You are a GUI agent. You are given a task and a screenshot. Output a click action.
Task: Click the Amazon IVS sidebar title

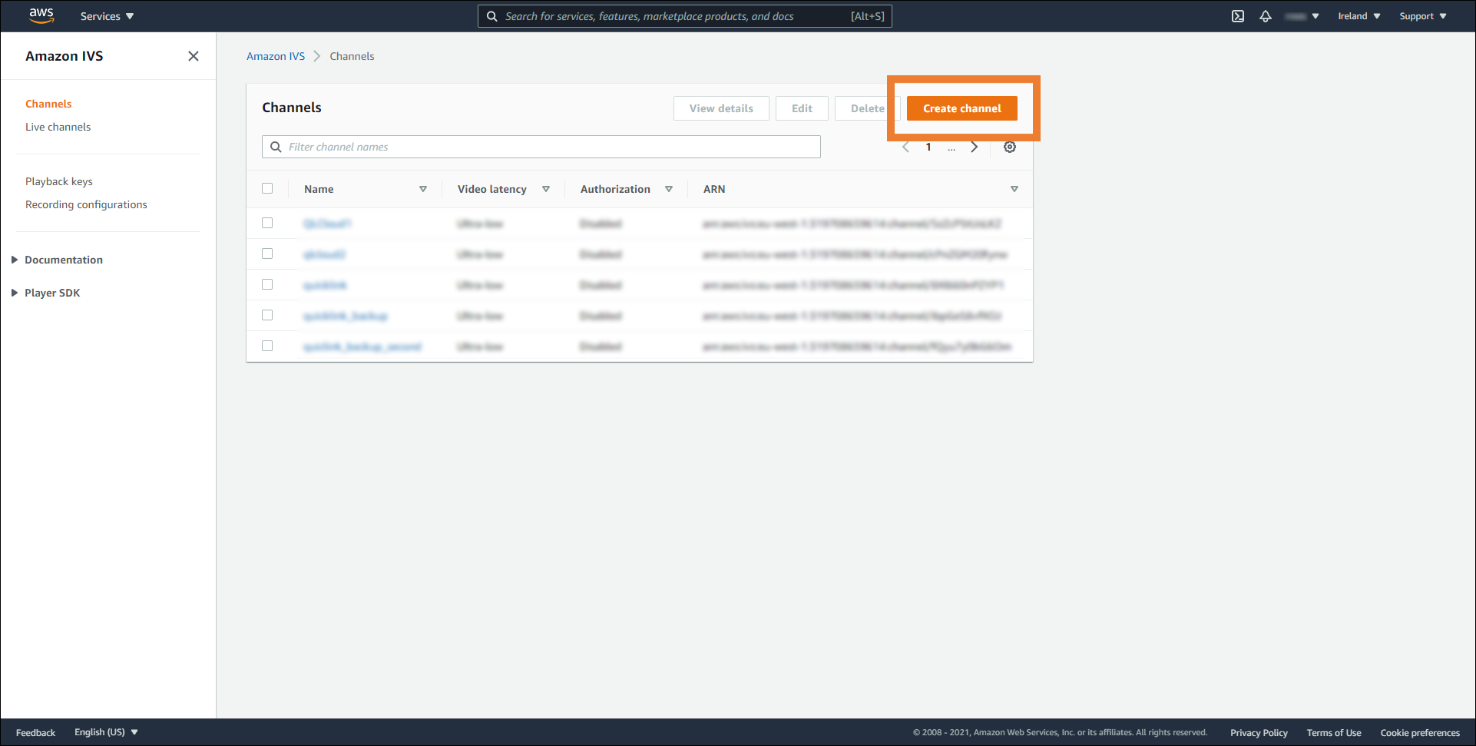coord(64,56)
